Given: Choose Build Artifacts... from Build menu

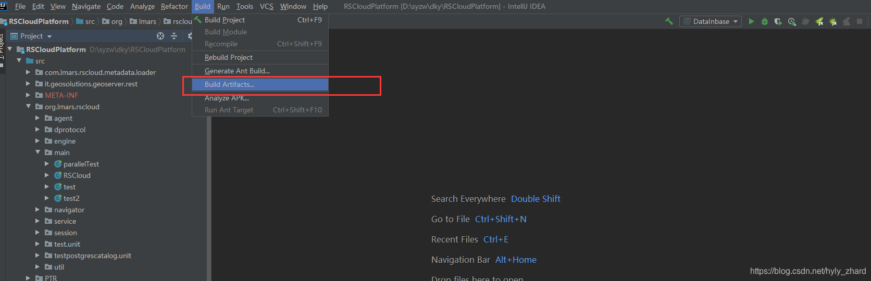Looking at the screenshot, I should pyautogui.click(x=260, y=84).
